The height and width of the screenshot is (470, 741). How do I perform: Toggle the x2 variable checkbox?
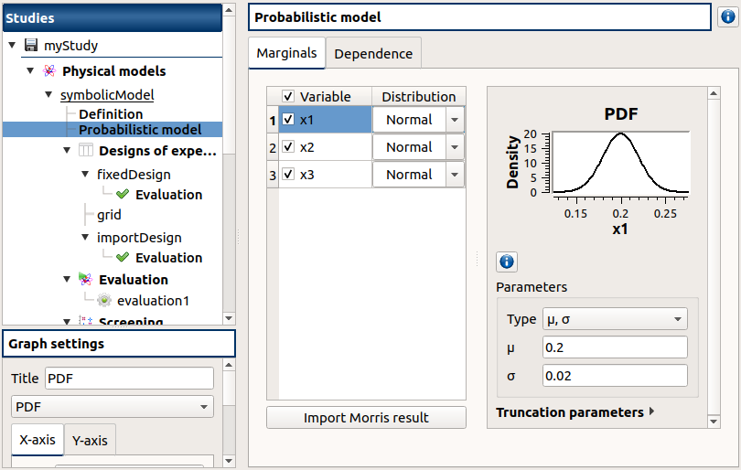[x=289, y=147]
